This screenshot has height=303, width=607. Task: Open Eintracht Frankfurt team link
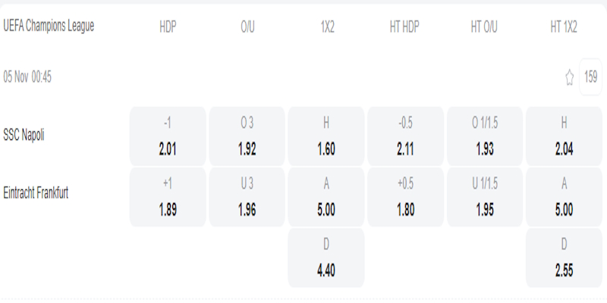pos(36,193)
